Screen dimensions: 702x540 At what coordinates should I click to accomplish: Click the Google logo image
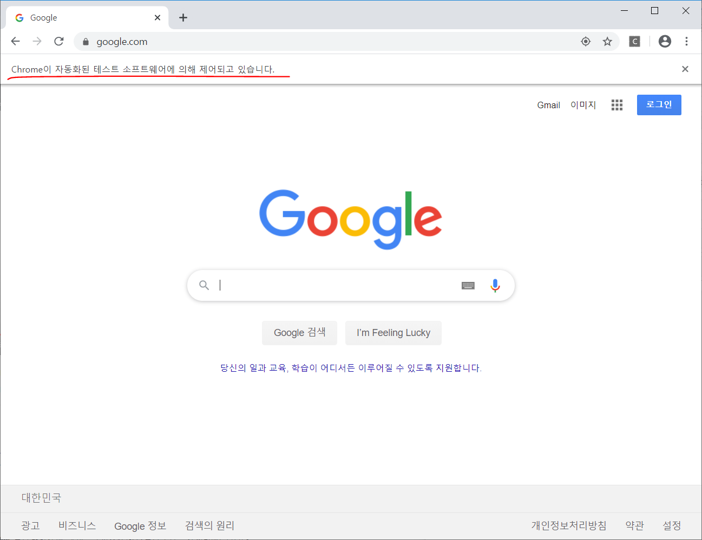click(x=351, y=219)
